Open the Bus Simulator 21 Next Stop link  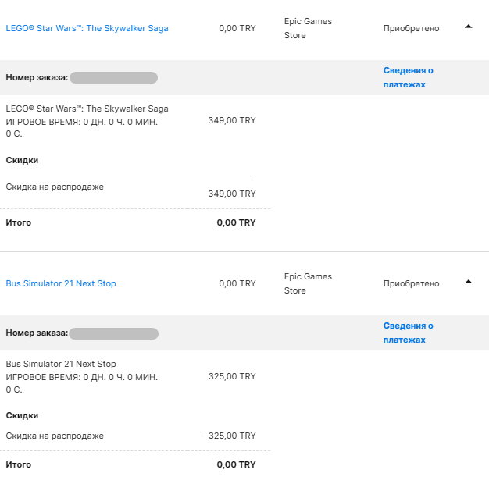coord(61,283)
